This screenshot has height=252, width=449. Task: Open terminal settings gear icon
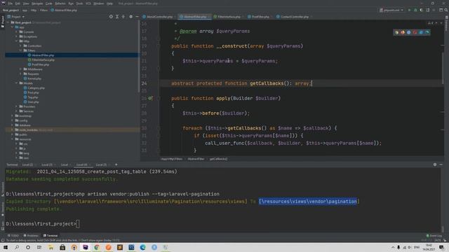pos(435,164)
